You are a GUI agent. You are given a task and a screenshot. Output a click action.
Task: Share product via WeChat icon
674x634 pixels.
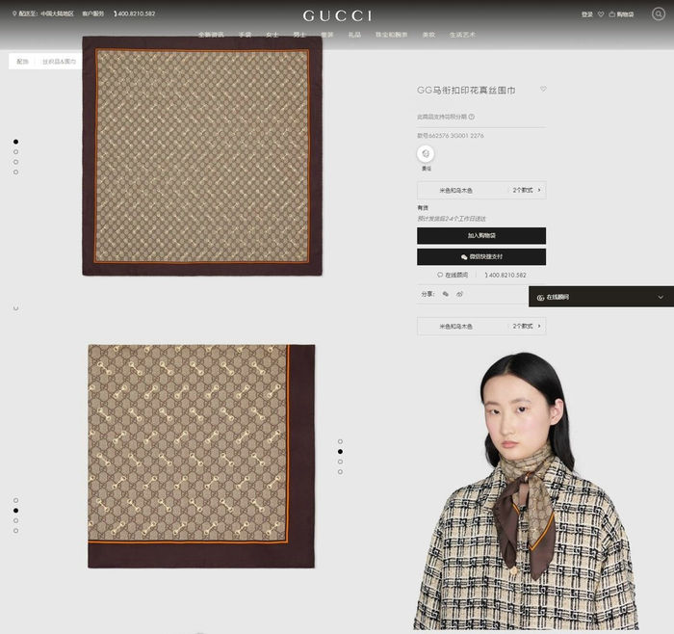point(445,294)
